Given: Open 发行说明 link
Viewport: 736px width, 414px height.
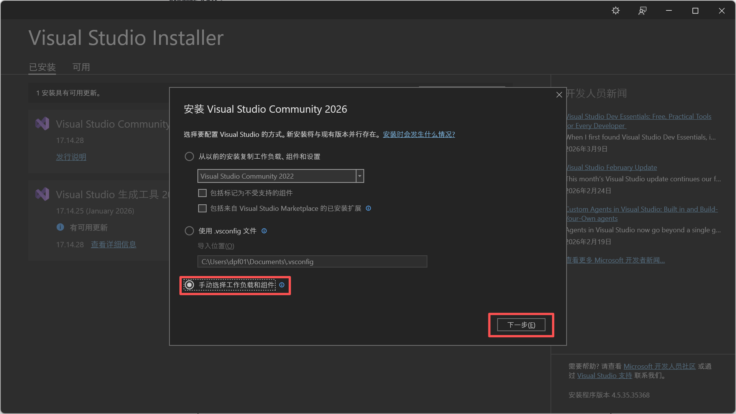Looking at the screenshot, I should (71, 157).
